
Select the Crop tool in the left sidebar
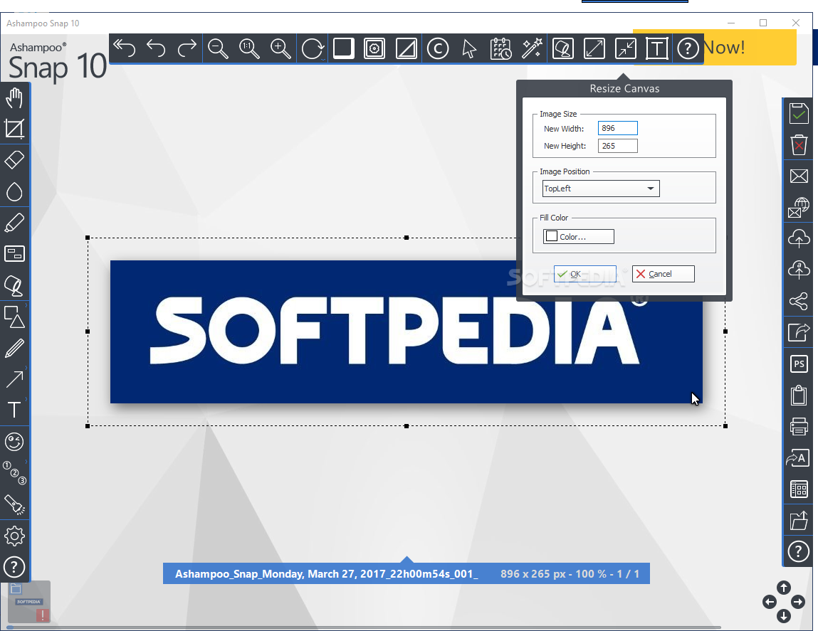[x=14, y=129]
